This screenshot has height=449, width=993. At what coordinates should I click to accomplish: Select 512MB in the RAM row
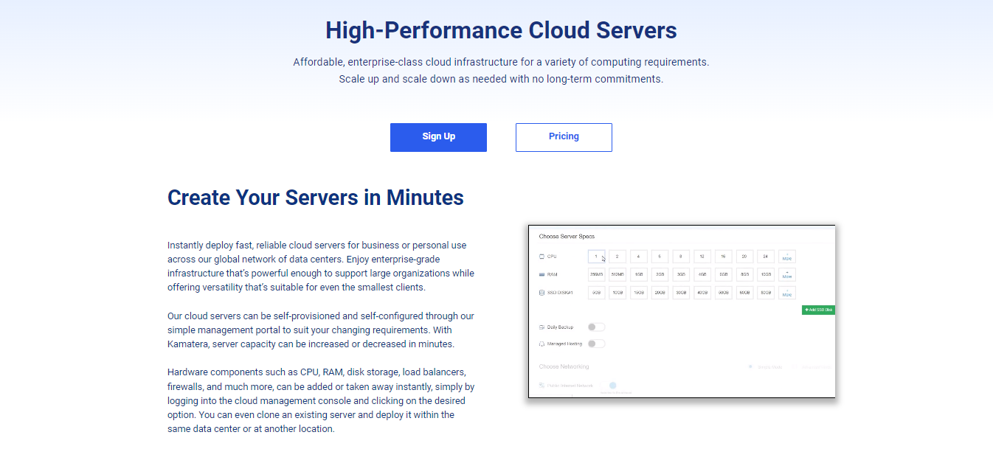click(x=617, y=274)
